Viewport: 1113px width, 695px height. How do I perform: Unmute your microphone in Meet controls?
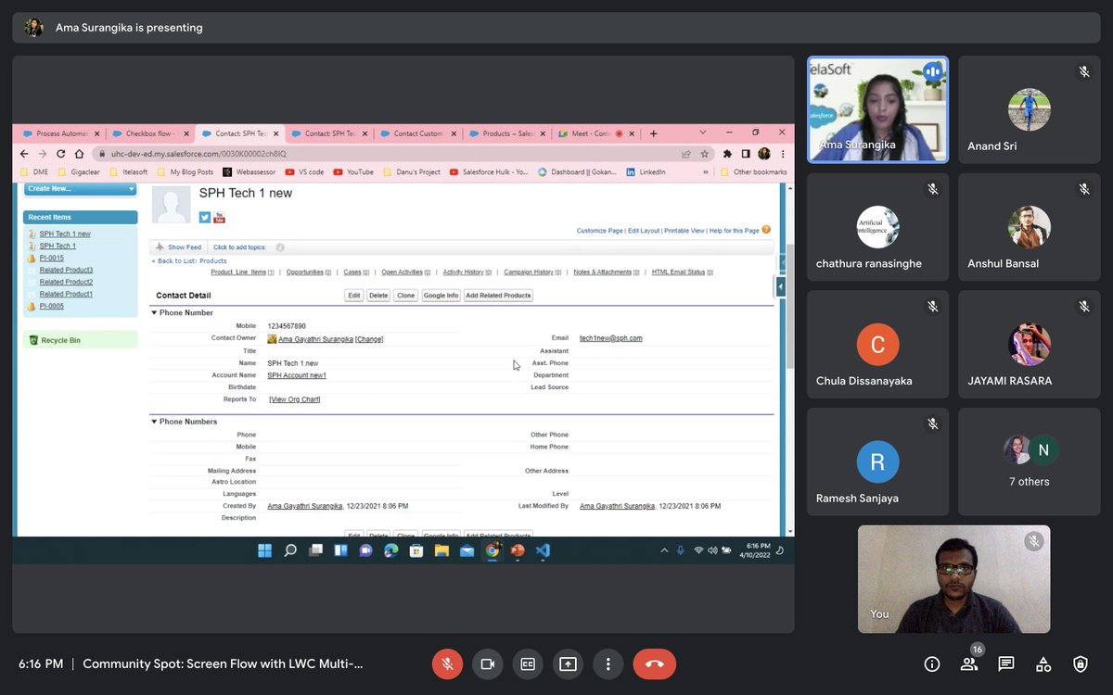point(447,663)
